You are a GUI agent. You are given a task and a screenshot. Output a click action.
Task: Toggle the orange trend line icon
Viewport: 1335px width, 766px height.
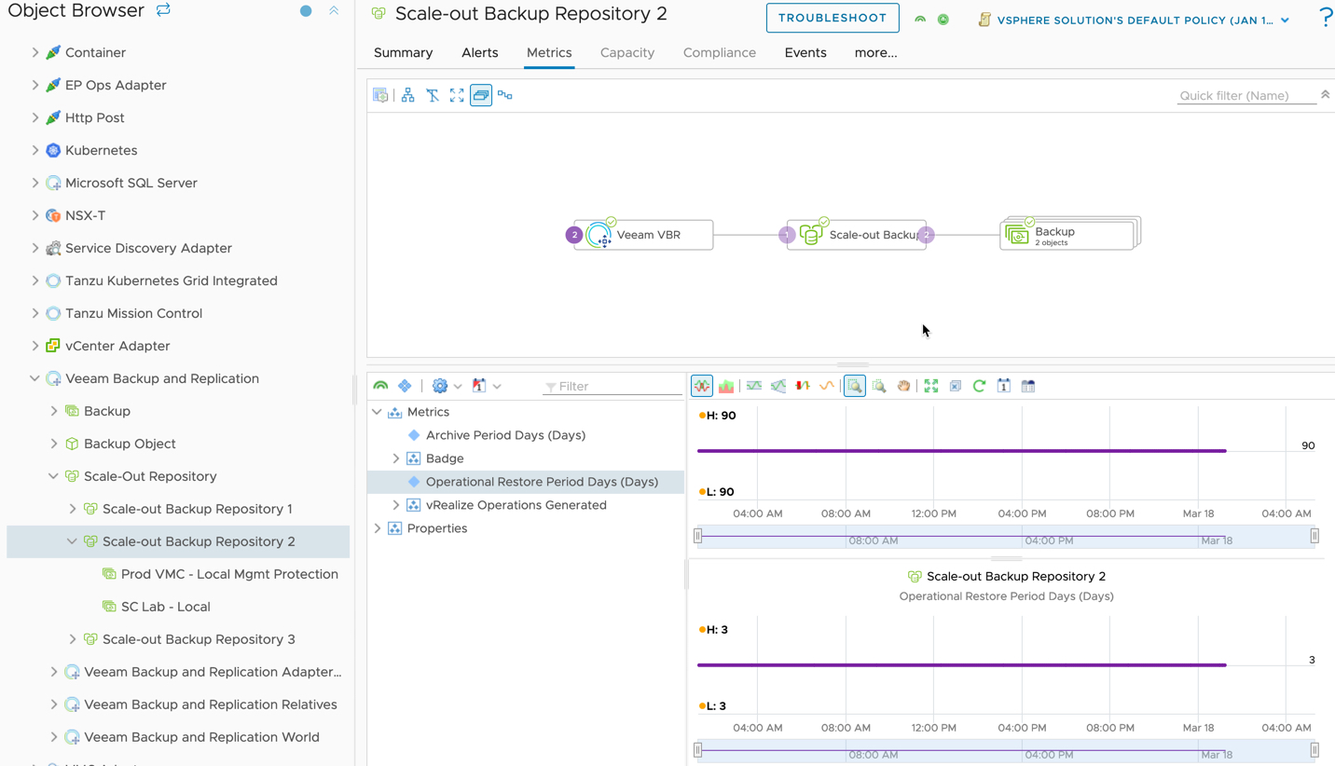(827, 386)
